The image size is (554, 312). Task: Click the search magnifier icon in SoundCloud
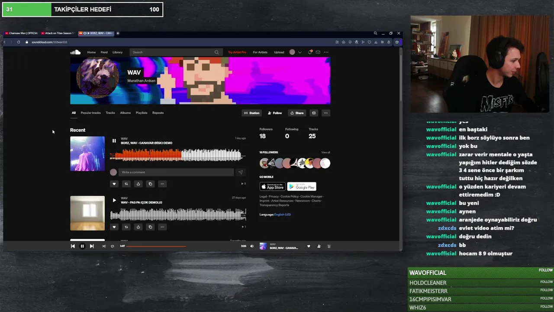[x=217, y=52]
